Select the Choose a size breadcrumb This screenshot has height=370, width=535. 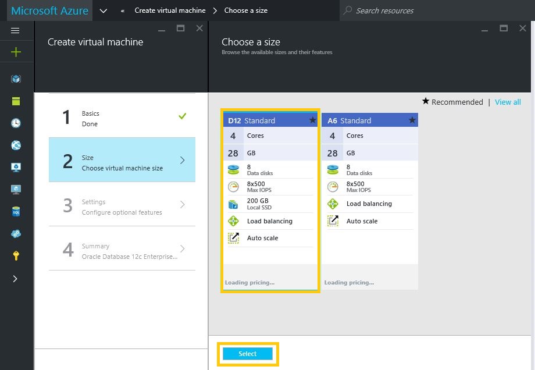245,10
